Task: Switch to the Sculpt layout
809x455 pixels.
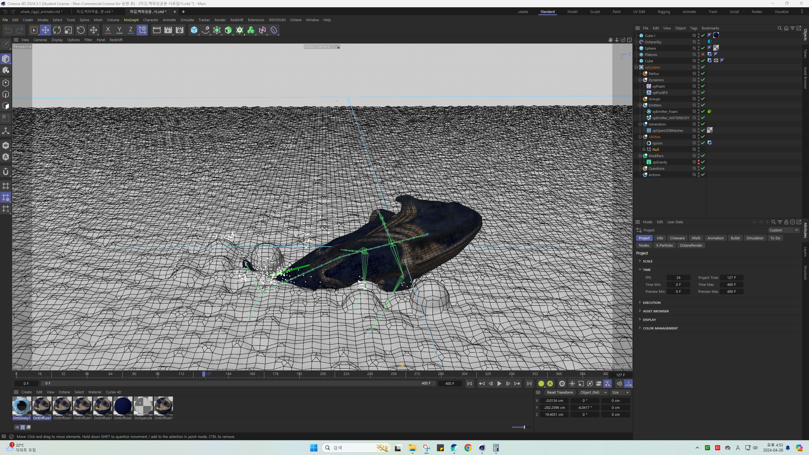Action: click(x=595, y=12)
